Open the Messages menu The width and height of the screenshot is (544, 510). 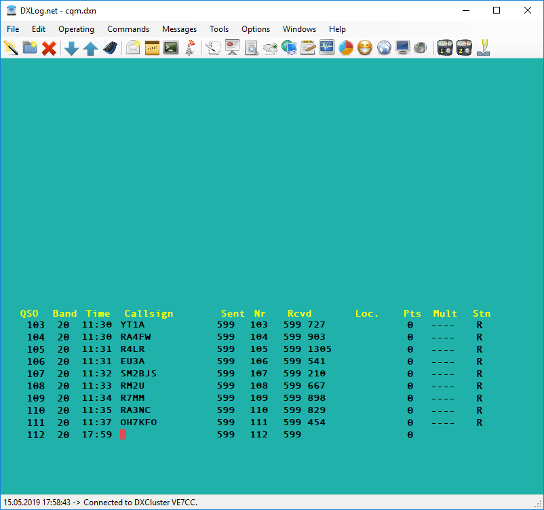click(x=179, y=29)
